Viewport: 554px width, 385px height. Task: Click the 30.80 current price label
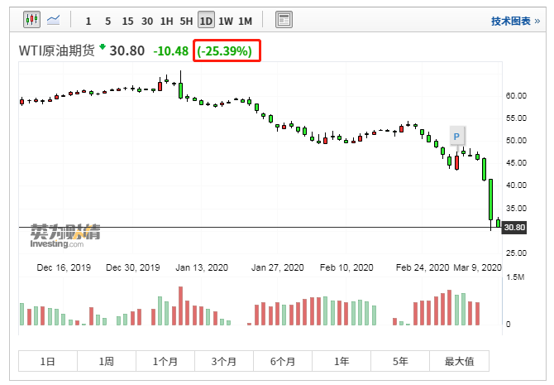click(x=515, y=227)
